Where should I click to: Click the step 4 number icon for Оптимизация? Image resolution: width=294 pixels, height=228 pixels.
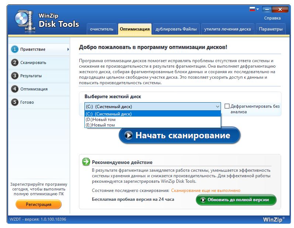(15, 89)
